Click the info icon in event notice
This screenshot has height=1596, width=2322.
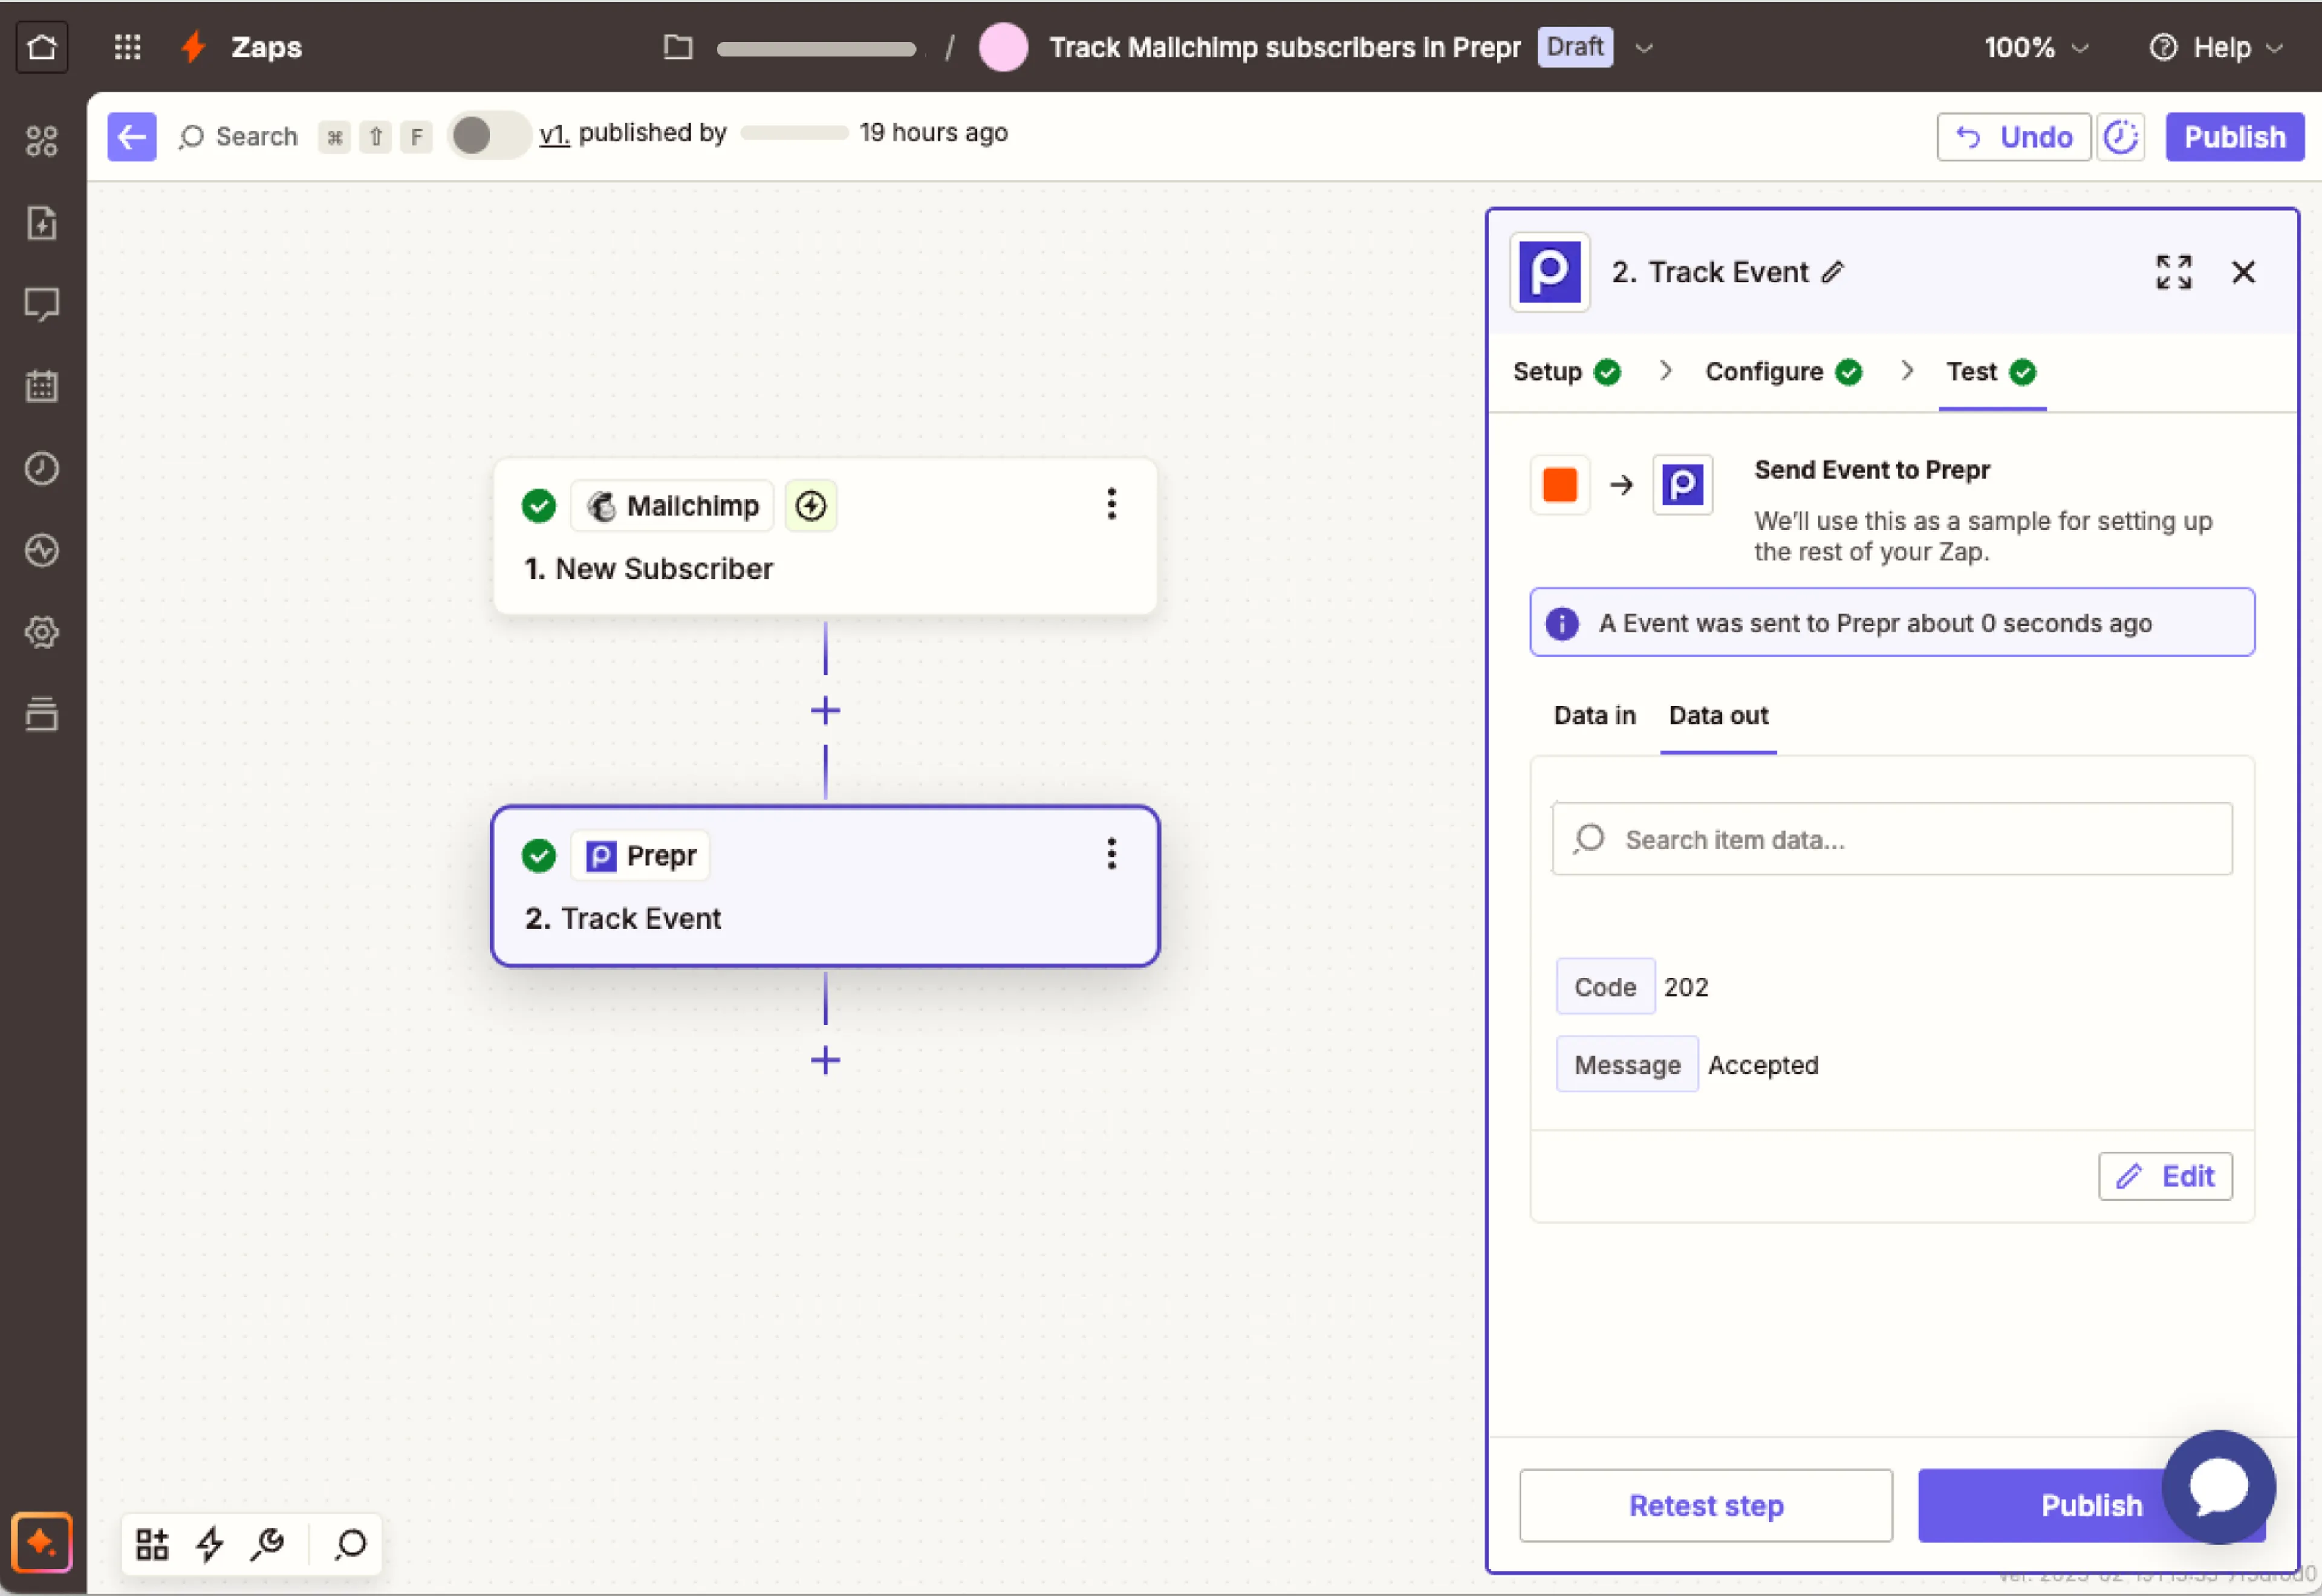coord(1562,624)
